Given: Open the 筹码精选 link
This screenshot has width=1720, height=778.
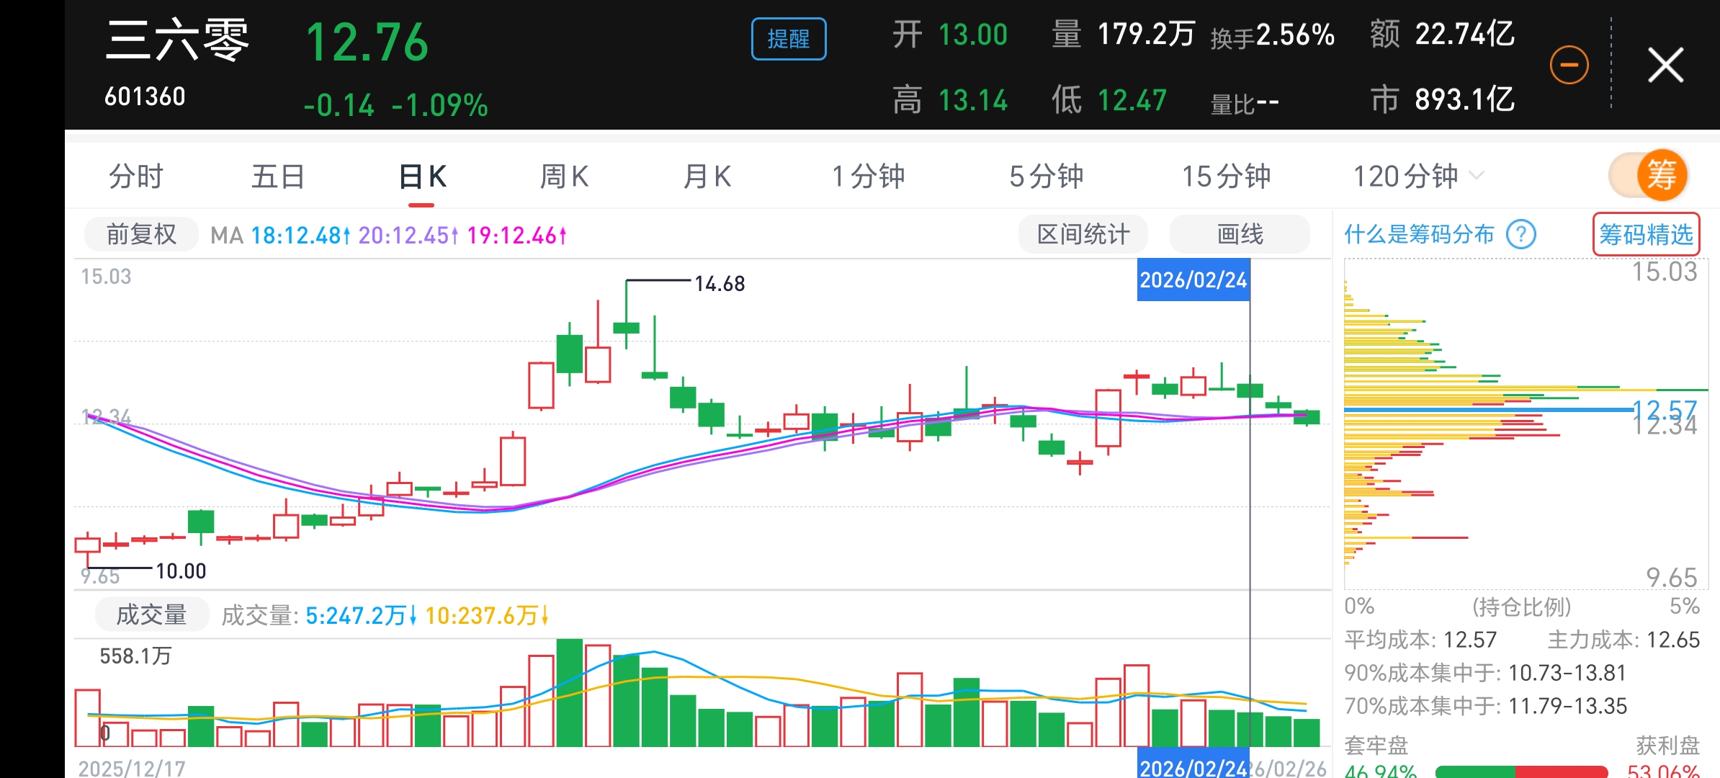Looking at the screenshot, I should point(1646,235).
